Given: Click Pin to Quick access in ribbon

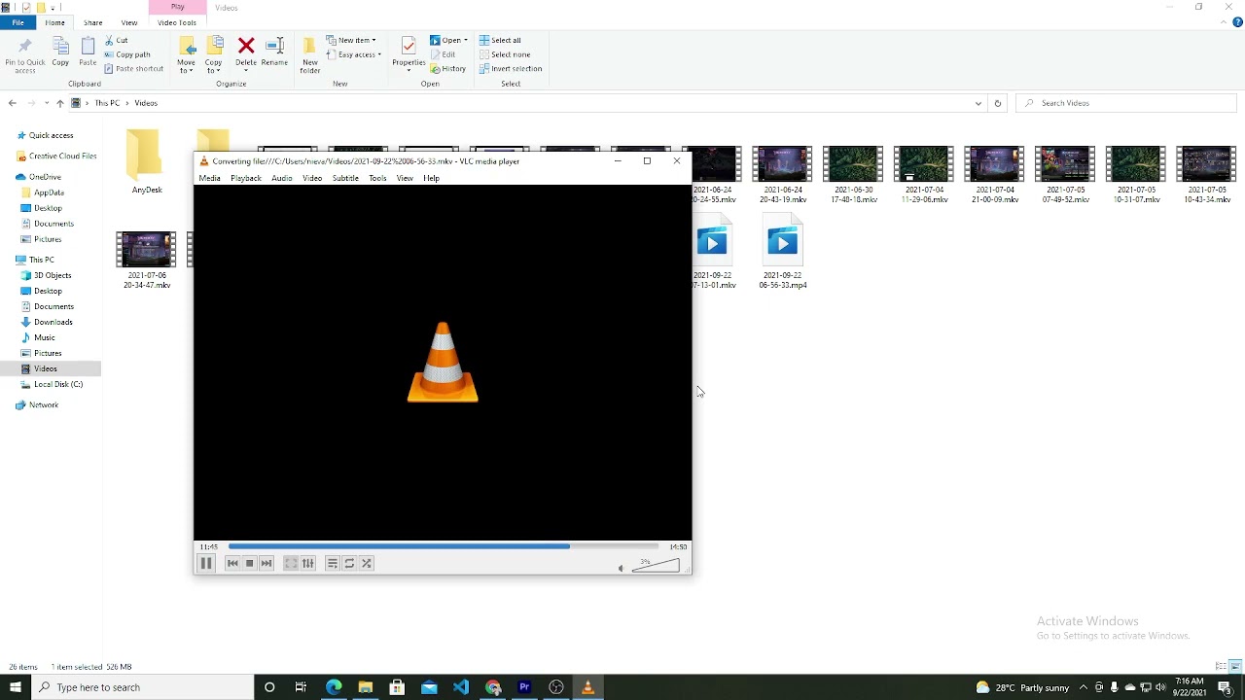Looking at the screenshot, I should (25, 54).
